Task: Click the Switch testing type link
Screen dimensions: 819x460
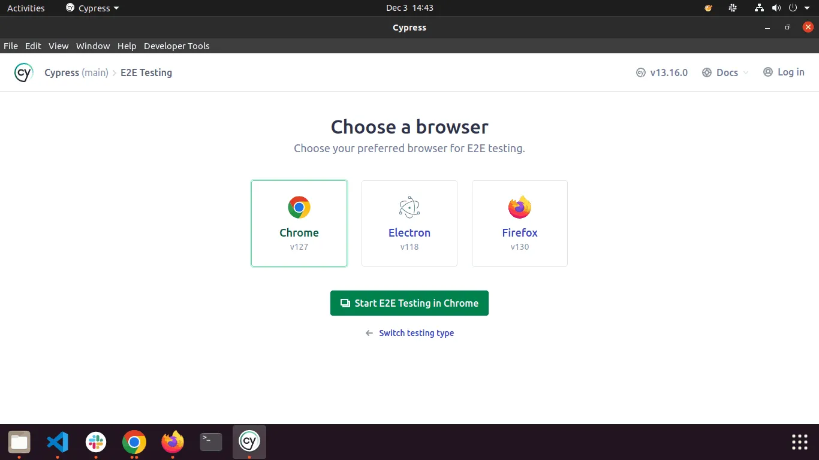Action: [416, 333]
